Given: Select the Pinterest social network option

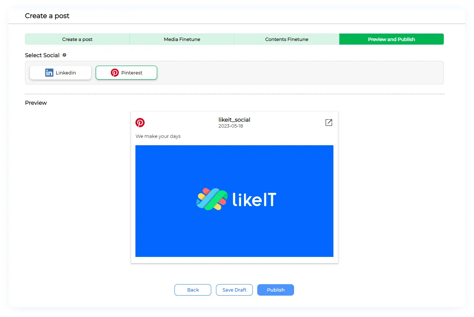Looking at the screenshot, I should coord(126,73).
